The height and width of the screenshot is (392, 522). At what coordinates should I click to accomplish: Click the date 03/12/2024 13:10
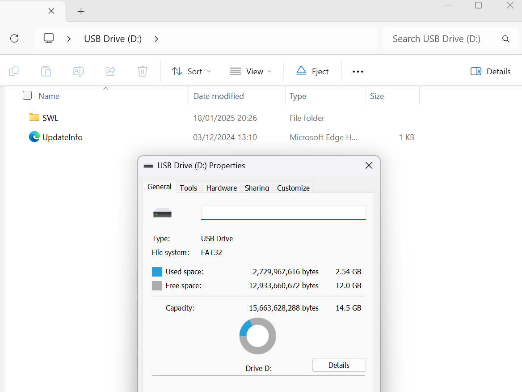pyautogui.click(x=225, y=137)
